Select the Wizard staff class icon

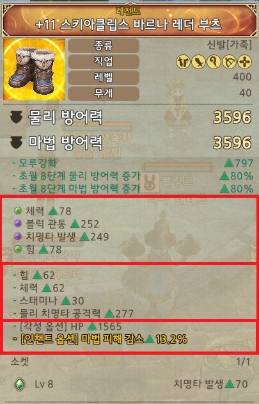[x=214, y=62]
